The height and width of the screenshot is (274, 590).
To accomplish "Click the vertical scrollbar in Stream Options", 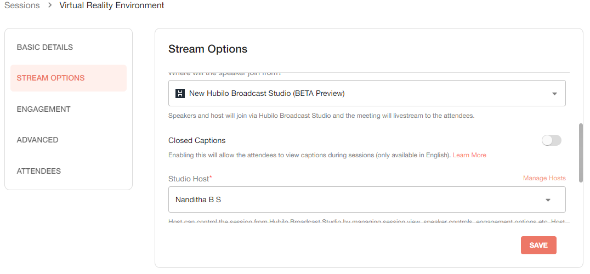I will click(581, 148).
